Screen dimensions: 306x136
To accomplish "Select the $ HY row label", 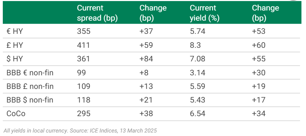I will click(15, 59).
